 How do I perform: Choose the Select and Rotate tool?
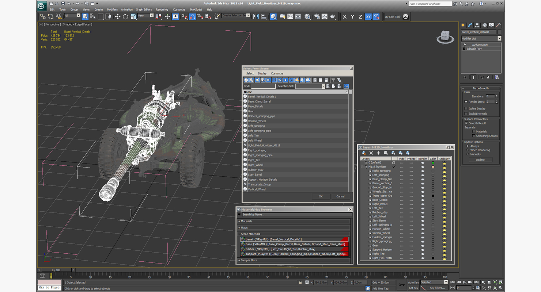[x=125, y=16]
